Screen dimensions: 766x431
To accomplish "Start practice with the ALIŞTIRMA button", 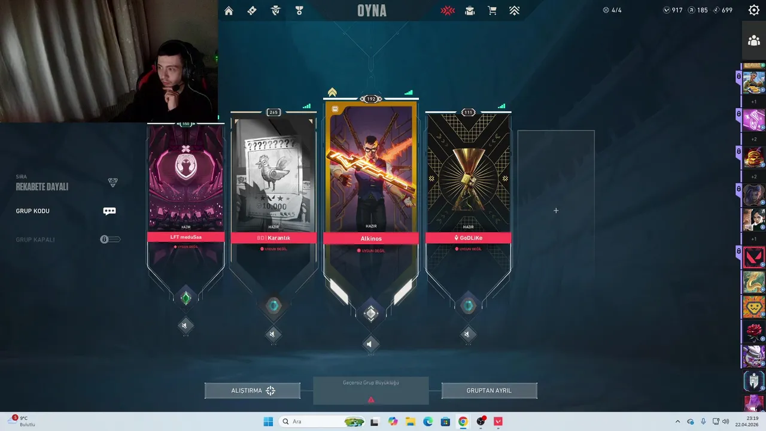I will point(253,390).
